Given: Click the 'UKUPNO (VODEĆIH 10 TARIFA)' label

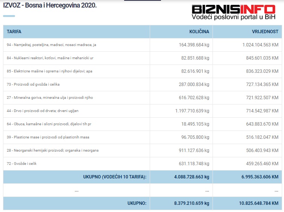Looking at the screenshot, I should click(114, 177).
